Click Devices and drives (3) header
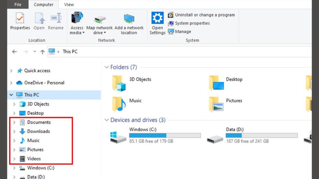 pos(138,120)
